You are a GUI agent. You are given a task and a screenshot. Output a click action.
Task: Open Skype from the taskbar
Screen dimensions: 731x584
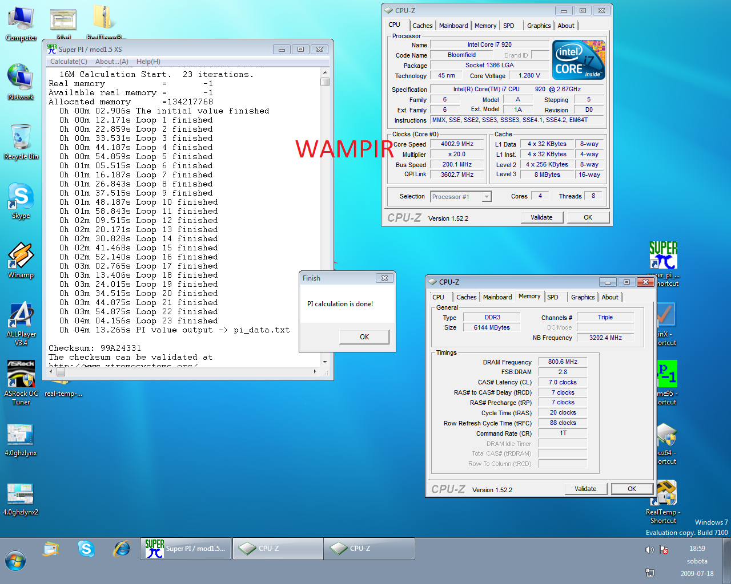[x=86, y=549]
